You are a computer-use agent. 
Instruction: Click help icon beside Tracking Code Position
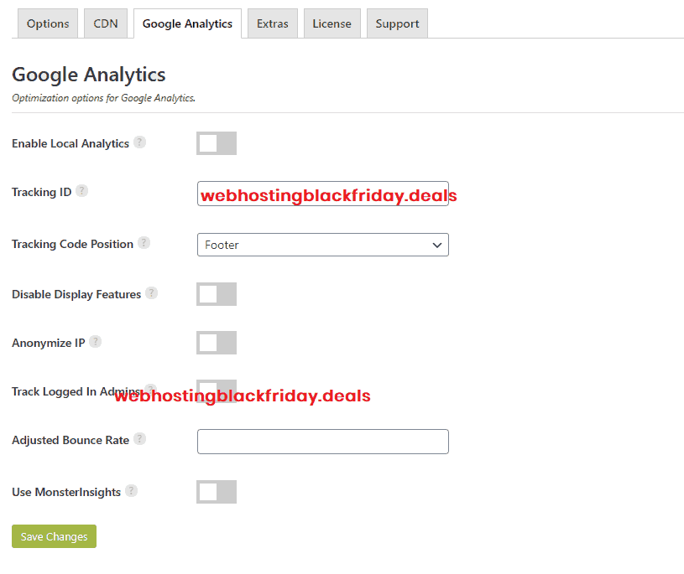[144, 242]
